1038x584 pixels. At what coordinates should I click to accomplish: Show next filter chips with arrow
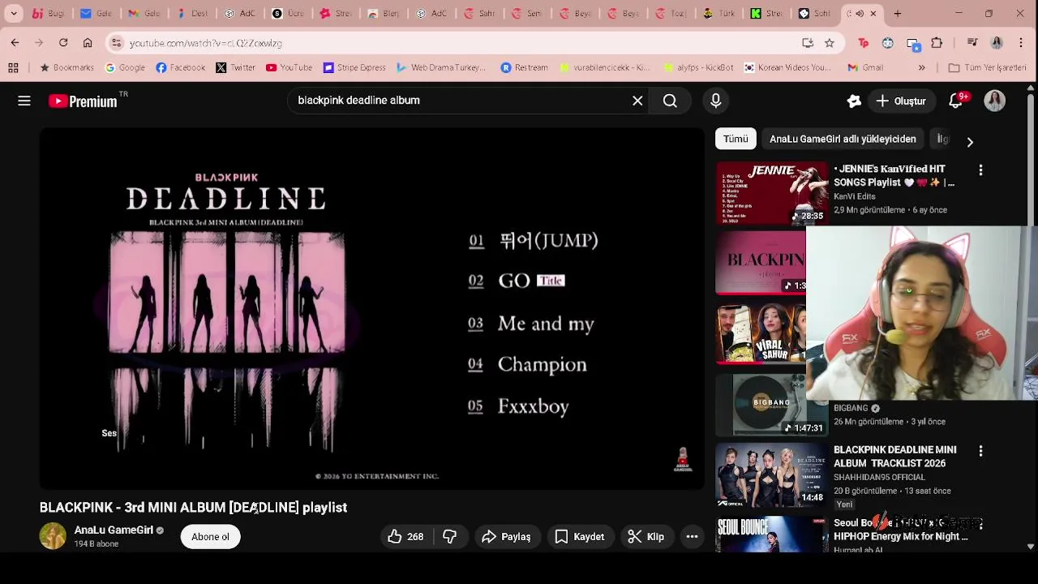pyautogui.click(x=970, y=141)
